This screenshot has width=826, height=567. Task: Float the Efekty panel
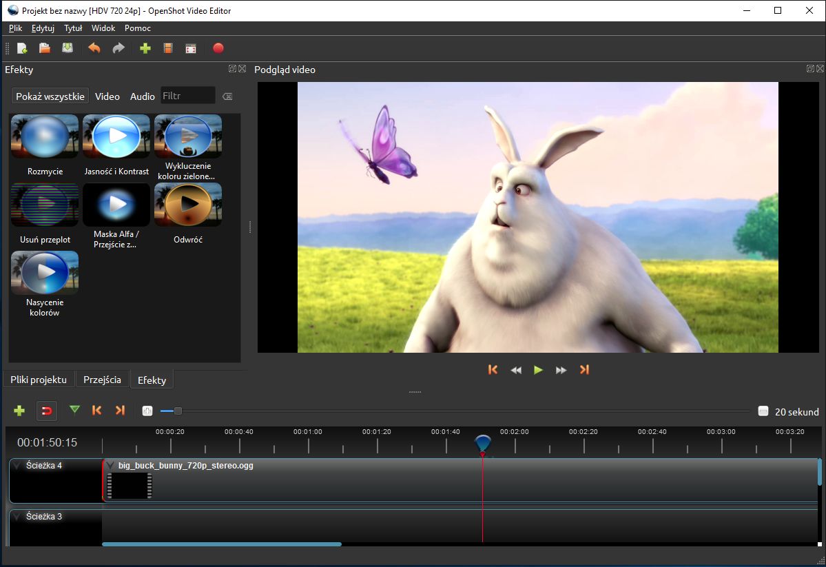point(231,68)
